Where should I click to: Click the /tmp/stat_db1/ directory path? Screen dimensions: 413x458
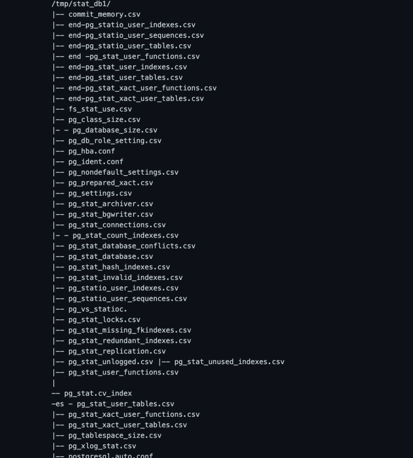tap(77, 3)
